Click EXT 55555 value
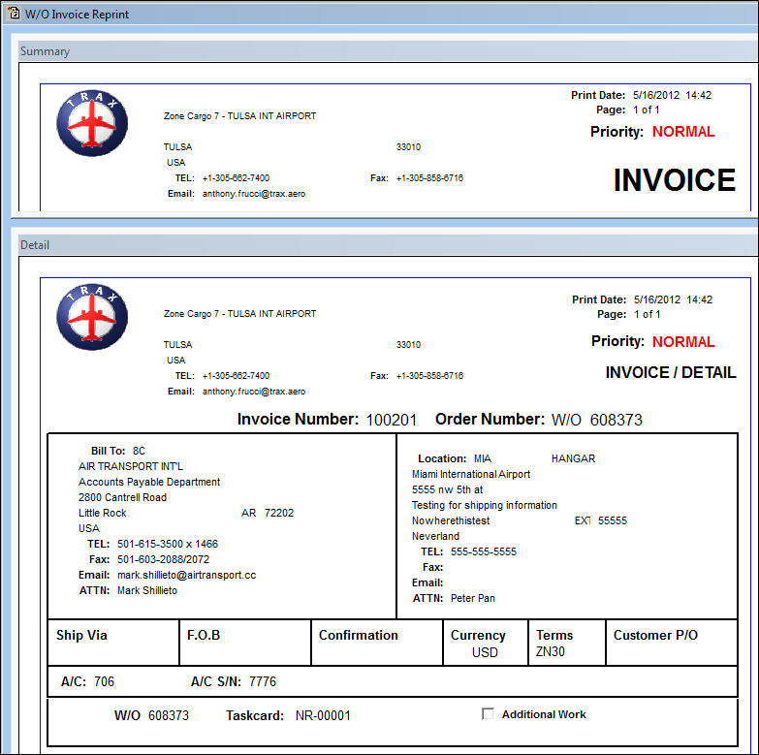 coord(613,520)
